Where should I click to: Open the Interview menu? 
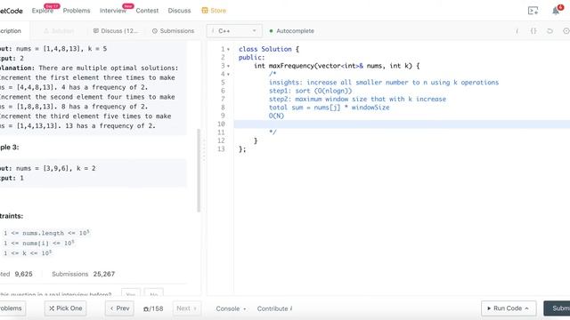[x=113, y=11]
